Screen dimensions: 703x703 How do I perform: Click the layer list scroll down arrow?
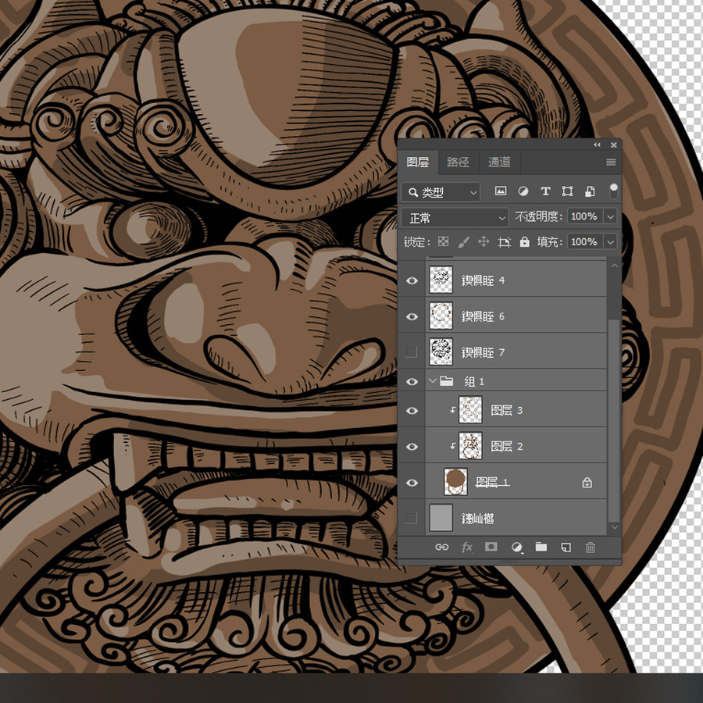click(614, 527)
